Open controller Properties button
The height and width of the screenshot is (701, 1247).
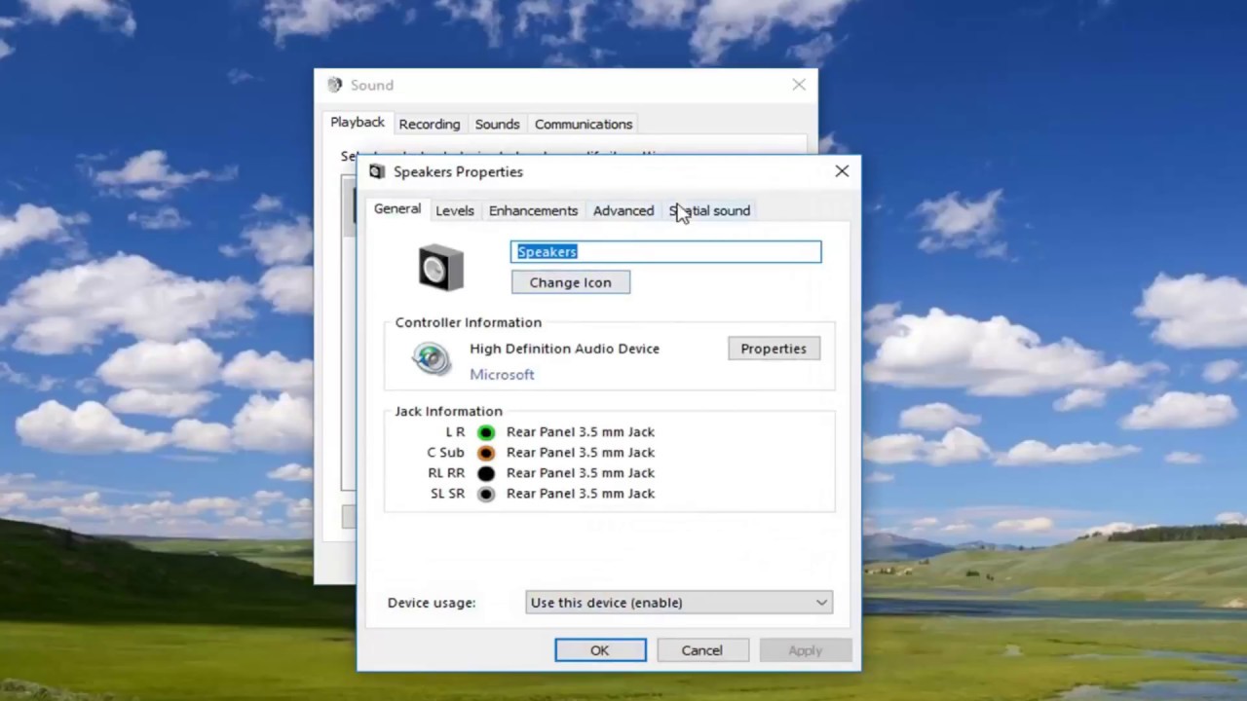[x=774, y=349]
